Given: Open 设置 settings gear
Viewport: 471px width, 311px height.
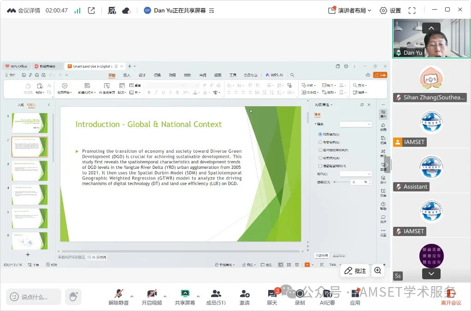Looking at the screenshot, I should [390, 11].
